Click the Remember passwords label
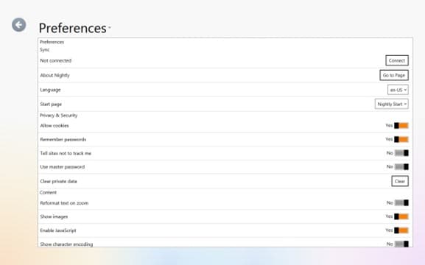Screen dimensions: 425x265 63,140
